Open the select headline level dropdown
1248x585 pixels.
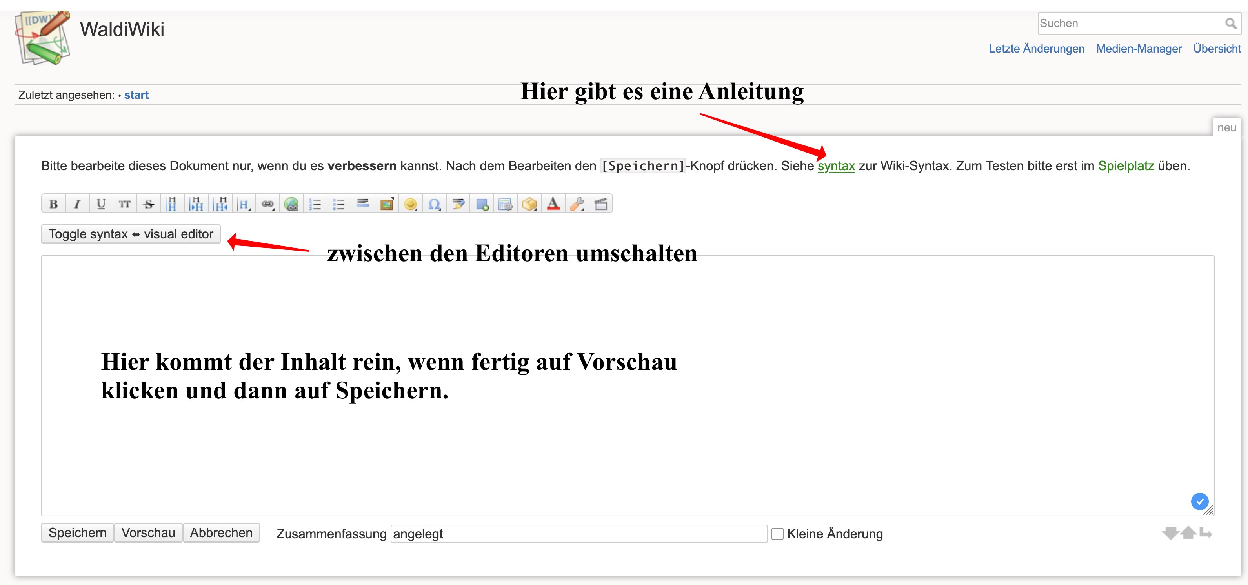tap(244, 204)
